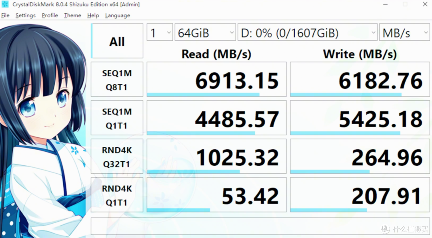
Task: Start the SEQ1M Q1T1 test
Action: point(117,118)
